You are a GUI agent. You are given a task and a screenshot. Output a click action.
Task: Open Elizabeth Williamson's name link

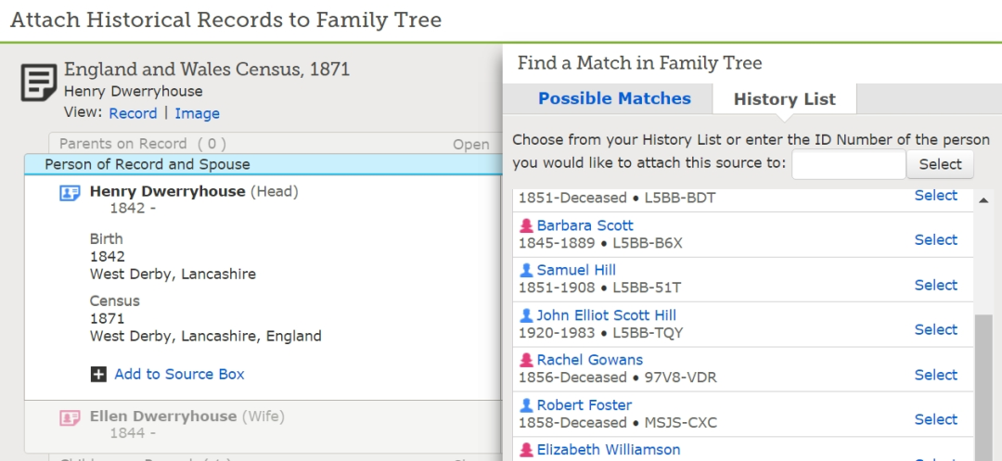608,450
